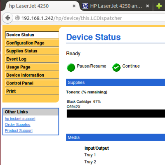Select Device Status in the sidebar
This screenshot has width=165, height=165.
32,35
